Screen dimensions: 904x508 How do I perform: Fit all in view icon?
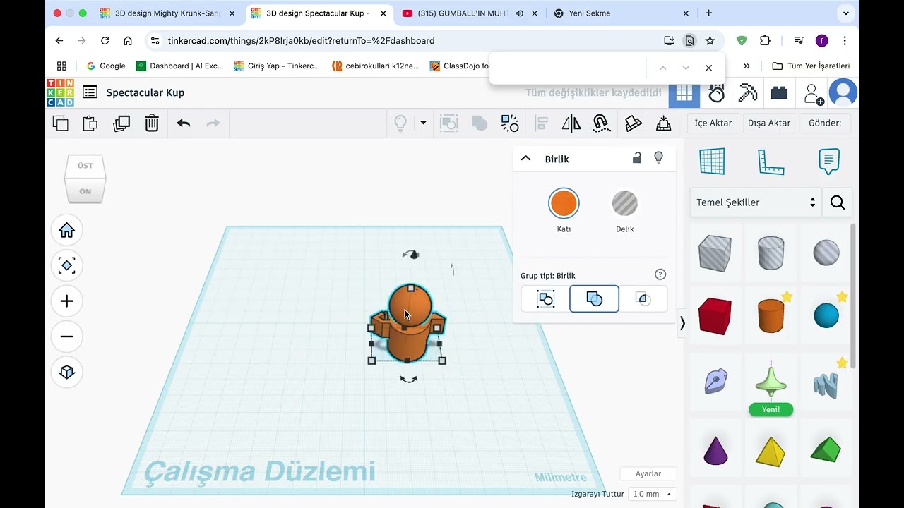click(x=67, y=266)
